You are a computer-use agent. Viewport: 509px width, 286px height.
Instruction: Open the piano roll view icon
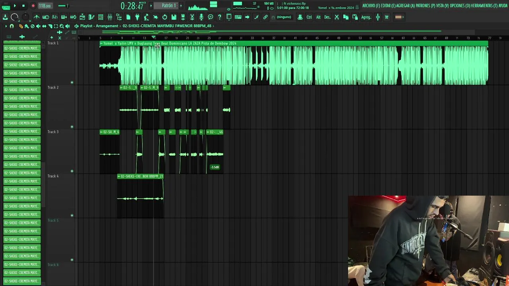(x=91, y=17)
